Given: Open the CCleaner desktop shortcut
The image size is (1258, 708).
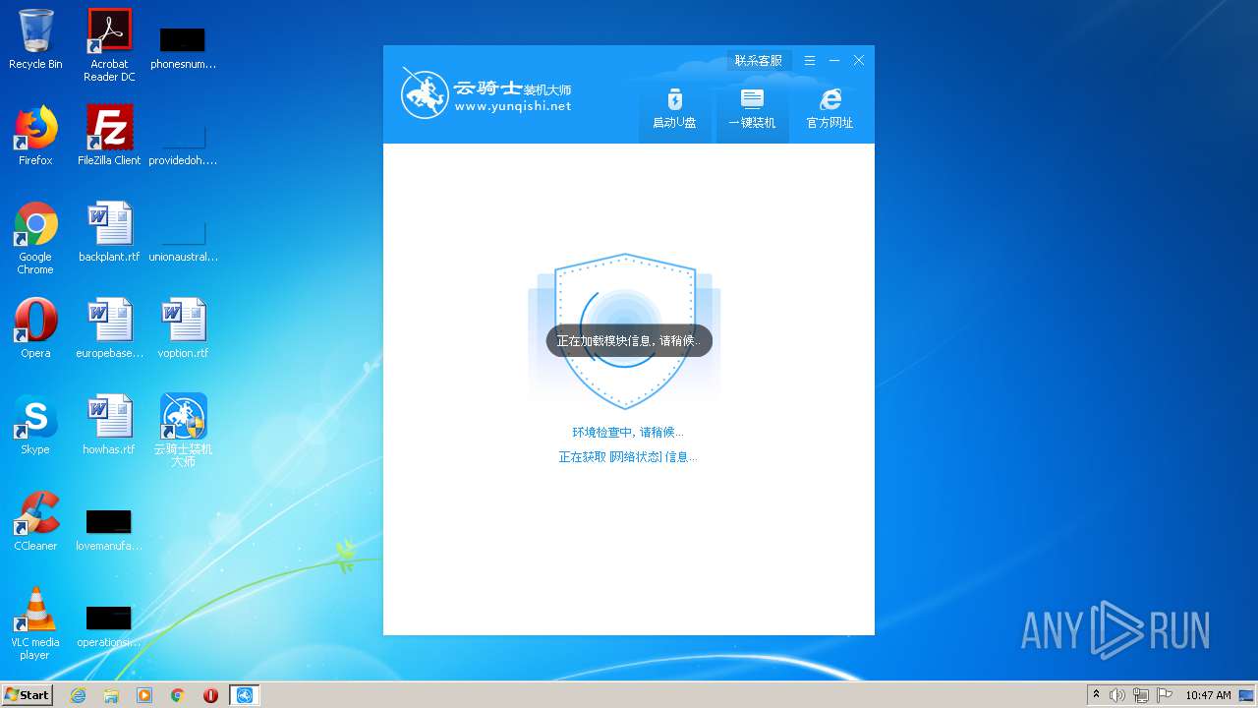Looking at the screenshot, I should (35, 521).
